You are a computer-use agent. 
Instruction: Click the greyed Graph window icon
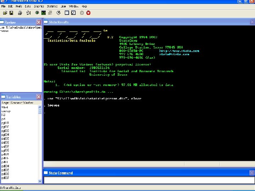click(50, 13)
